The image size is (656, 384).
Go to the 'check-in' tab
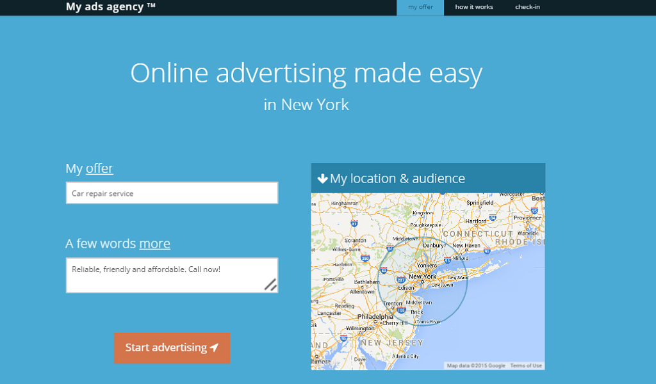click(x=527, y=8)
